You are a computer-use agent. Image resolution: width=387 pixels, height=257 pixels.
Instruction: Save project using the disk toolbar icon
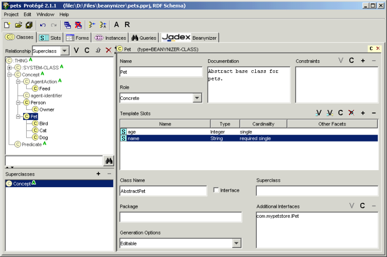[x=29, y=25]
